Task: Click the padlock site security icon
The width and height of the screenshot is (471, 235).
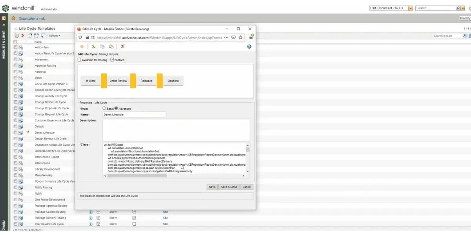Action: tap(88, 38)
